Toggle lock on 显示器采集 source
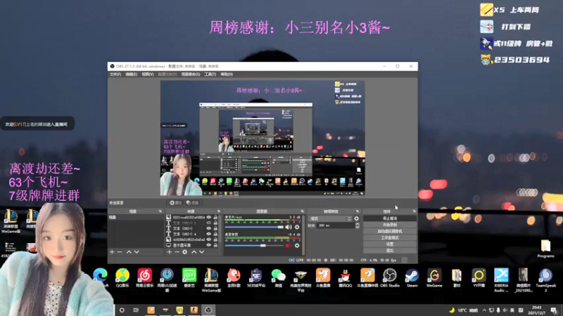Image resolution: width=563 pixels, height=316 pixels. 215,245
